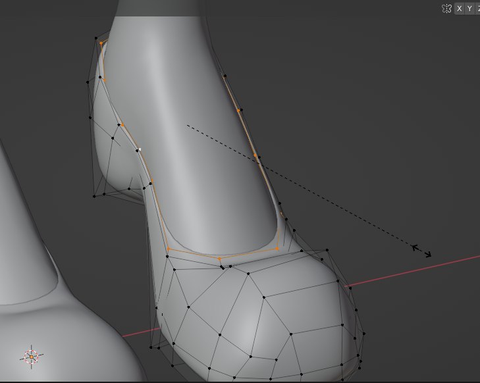The image size is (480, 383).
Task: Select the white active vertex on the mesh
Action: tap(140, 149)
